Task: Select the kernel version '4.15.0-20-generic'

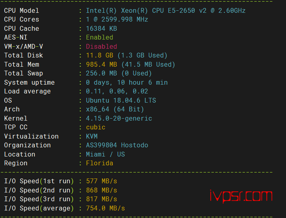Action: [x=119, y=118]
